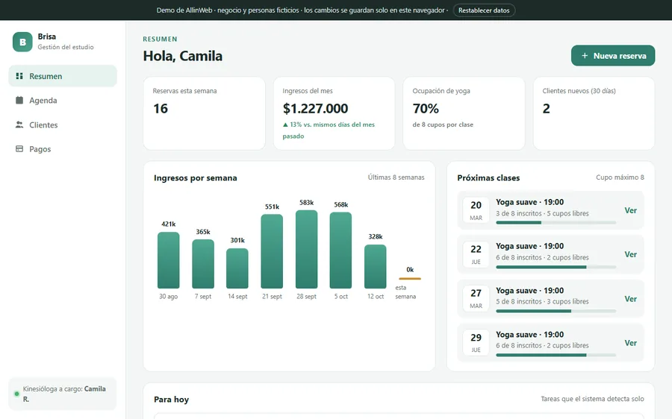Click Restablecer datos in the top banner
This screenshot has height=419, width=672.
point(484,10)
